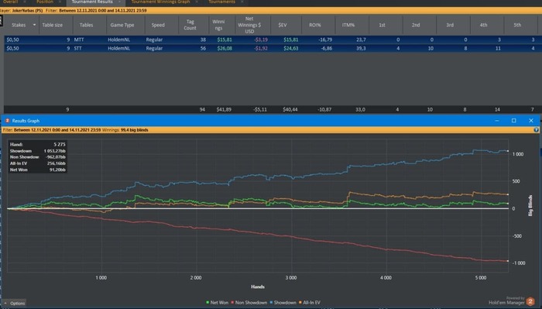Sort by the 2nd place column

click(416, 25)
